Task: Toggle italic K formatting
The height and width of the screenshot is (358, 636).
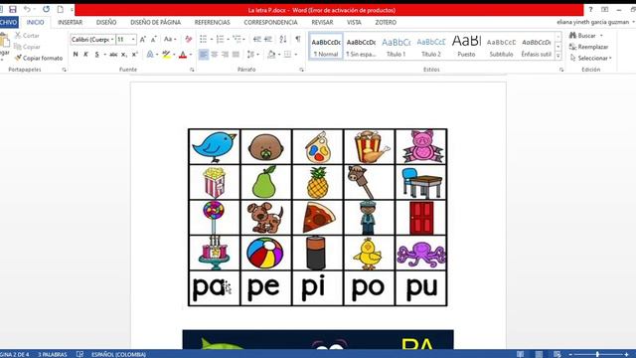Action: pyautogui.click(x=86, y=54)
